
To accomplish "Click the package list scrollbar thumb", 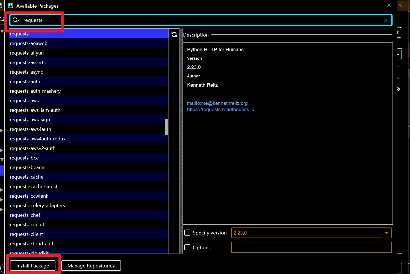I will [166, 127].
